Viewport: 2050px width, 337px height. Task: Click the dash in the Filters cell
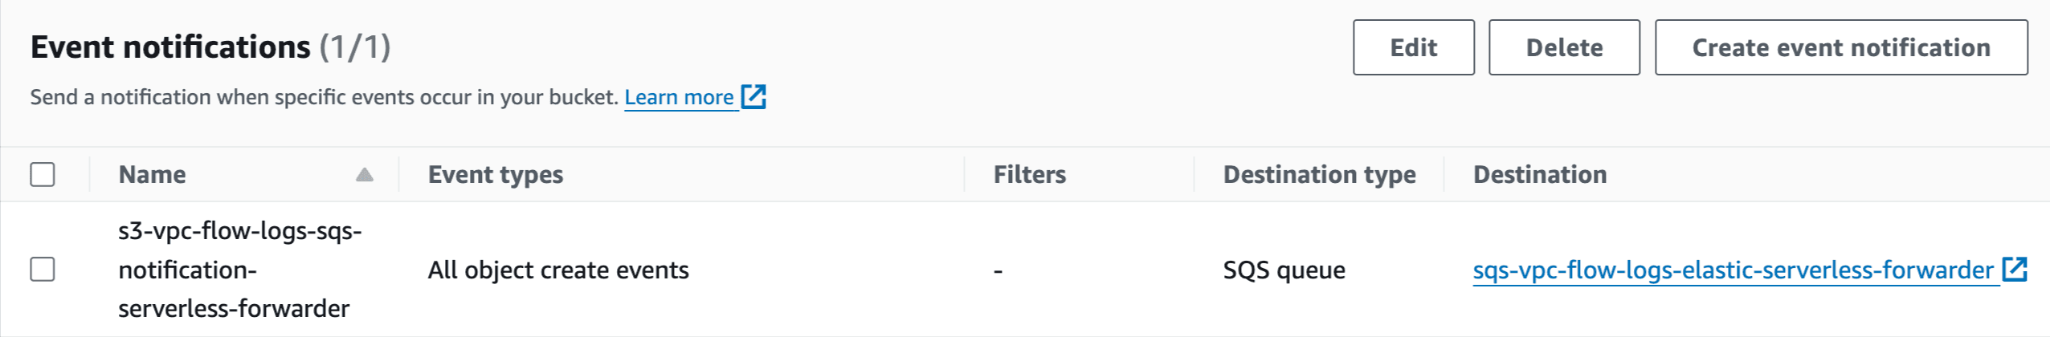coord(998,270)
